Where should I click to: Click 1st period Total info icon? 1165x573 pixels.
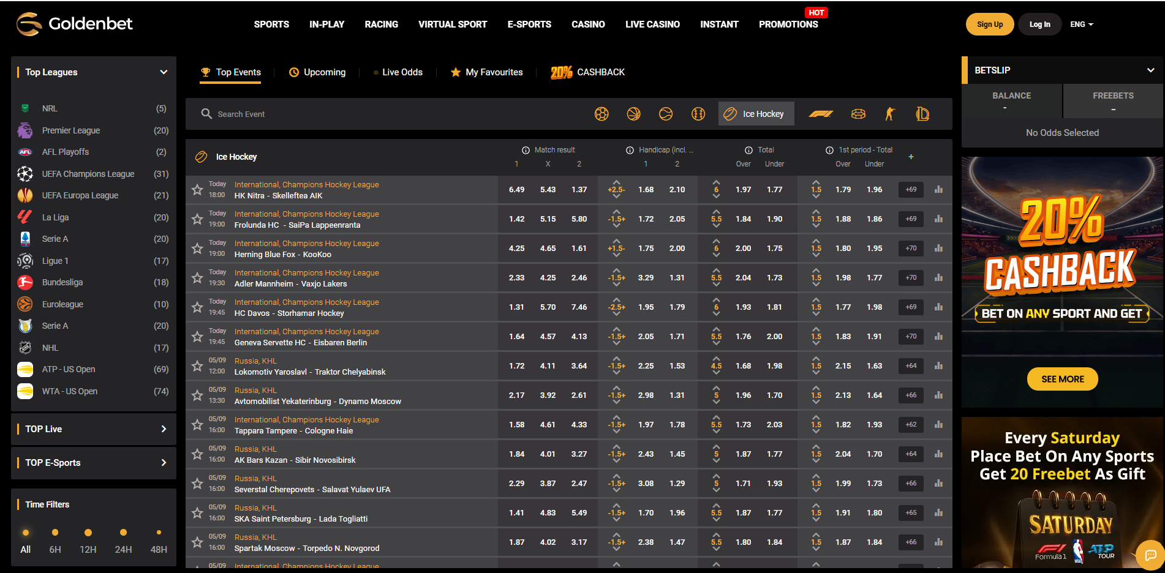point(829,150)
